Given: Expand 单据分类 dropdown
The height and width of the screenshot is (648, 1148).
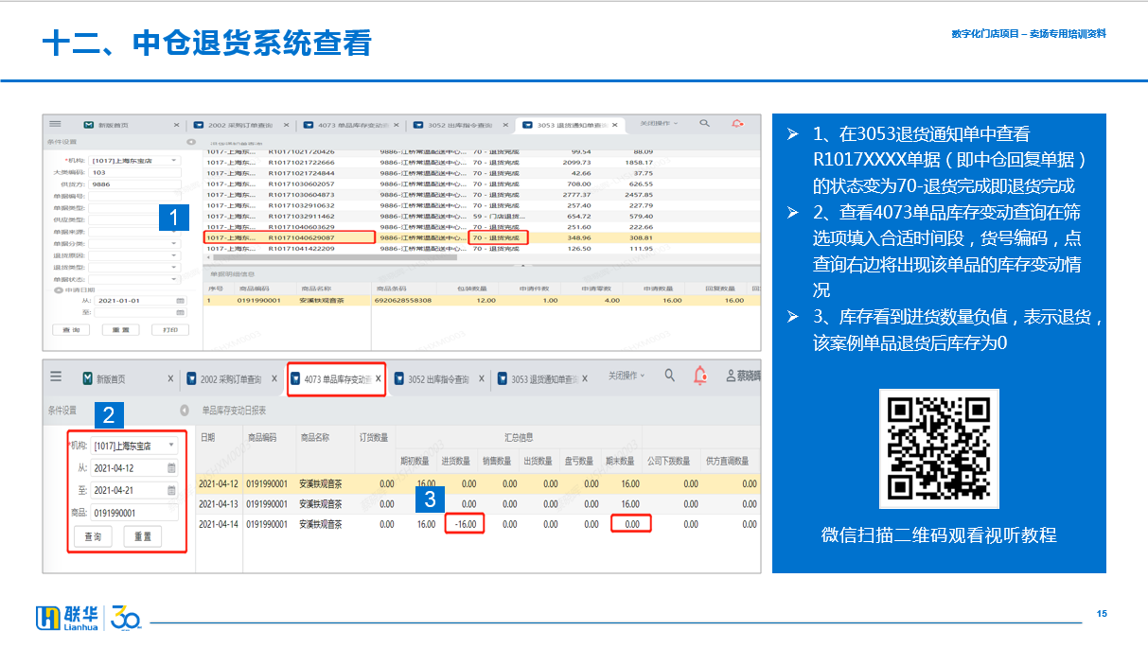Looking at the screenshot, I should [x=174, y=243].
